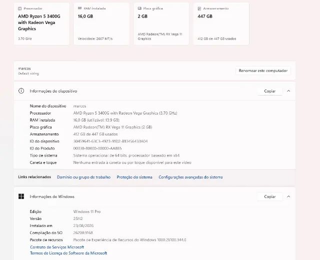Click 'Windows 11 Pro' edition value
Image resolution: width=320 pixels, height=260 pixels.
[87, 211]
